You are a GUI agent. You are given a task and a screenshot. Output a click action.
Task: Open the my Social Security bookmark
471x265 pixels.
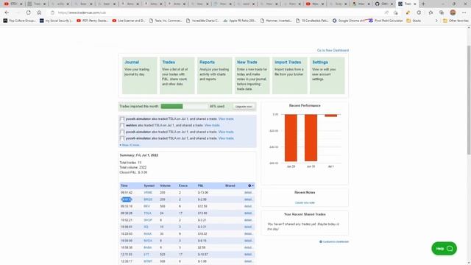(56, 21)
